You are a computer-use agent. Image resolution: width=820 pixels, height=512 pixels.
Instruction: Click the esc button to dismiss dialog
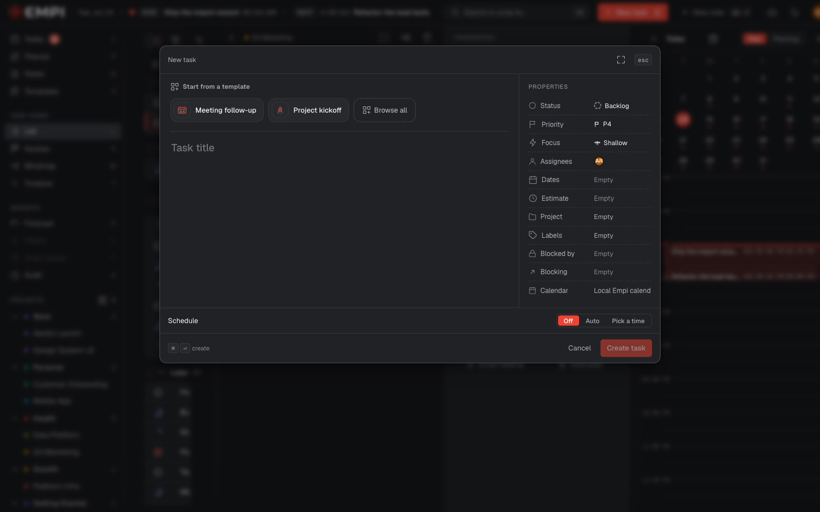coord(643,60)
